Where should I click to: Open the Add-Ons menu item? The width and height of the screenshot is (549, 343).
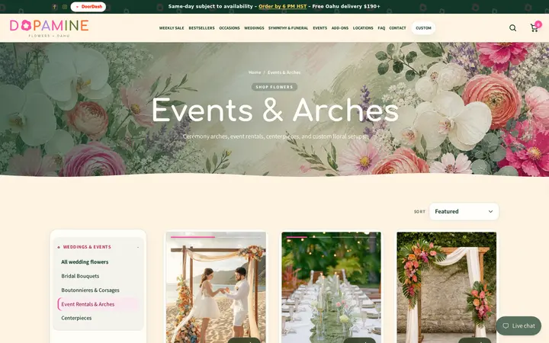click(340, 28)
